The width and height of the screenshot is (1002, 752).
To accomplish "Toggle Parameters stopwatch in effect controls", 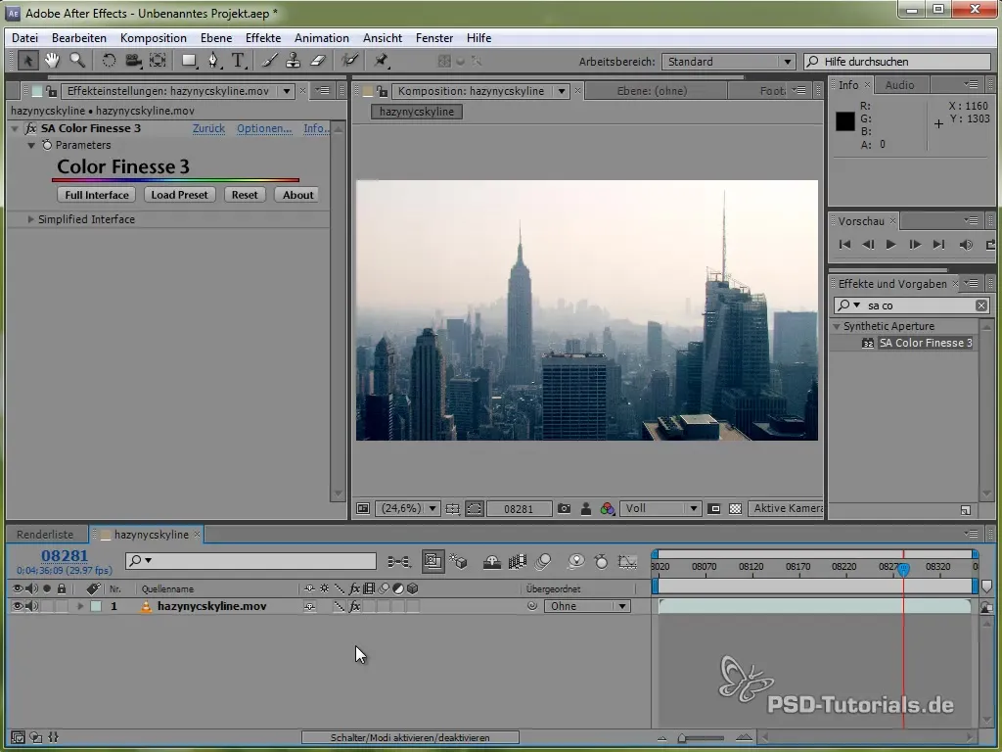I will (x=47, y=145).
